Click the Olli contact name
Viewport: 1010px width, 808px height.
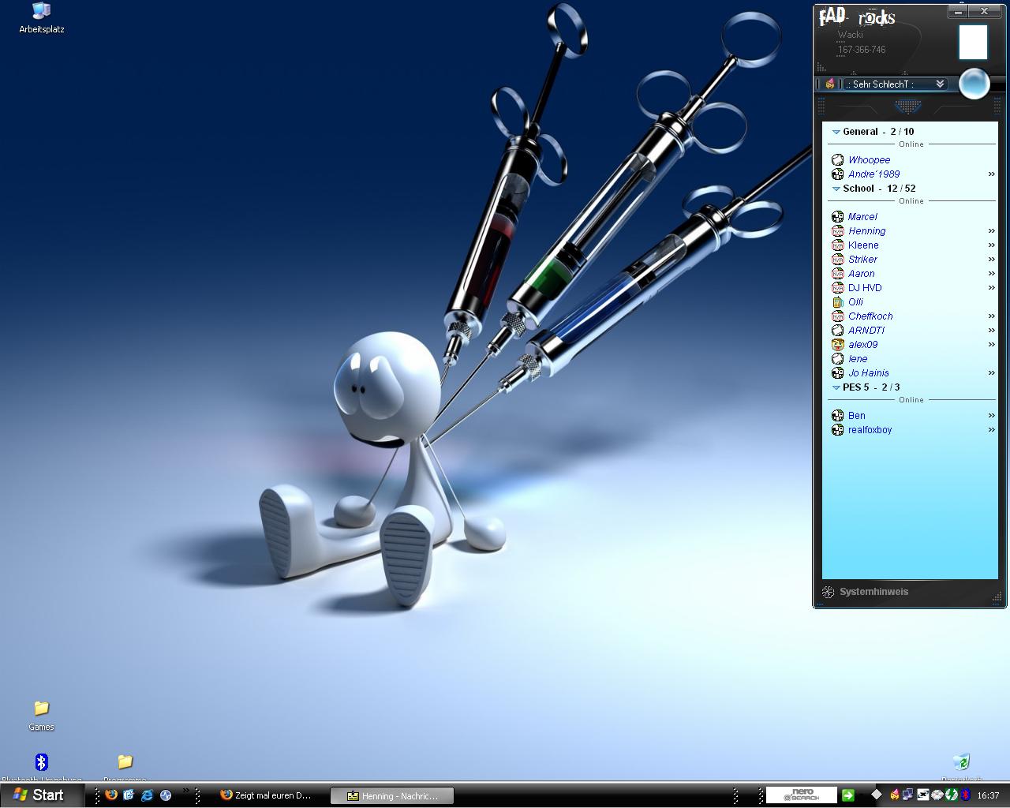pos(855,302)
